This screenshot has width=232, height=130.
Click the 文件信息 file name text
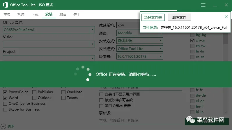(194, 28)
